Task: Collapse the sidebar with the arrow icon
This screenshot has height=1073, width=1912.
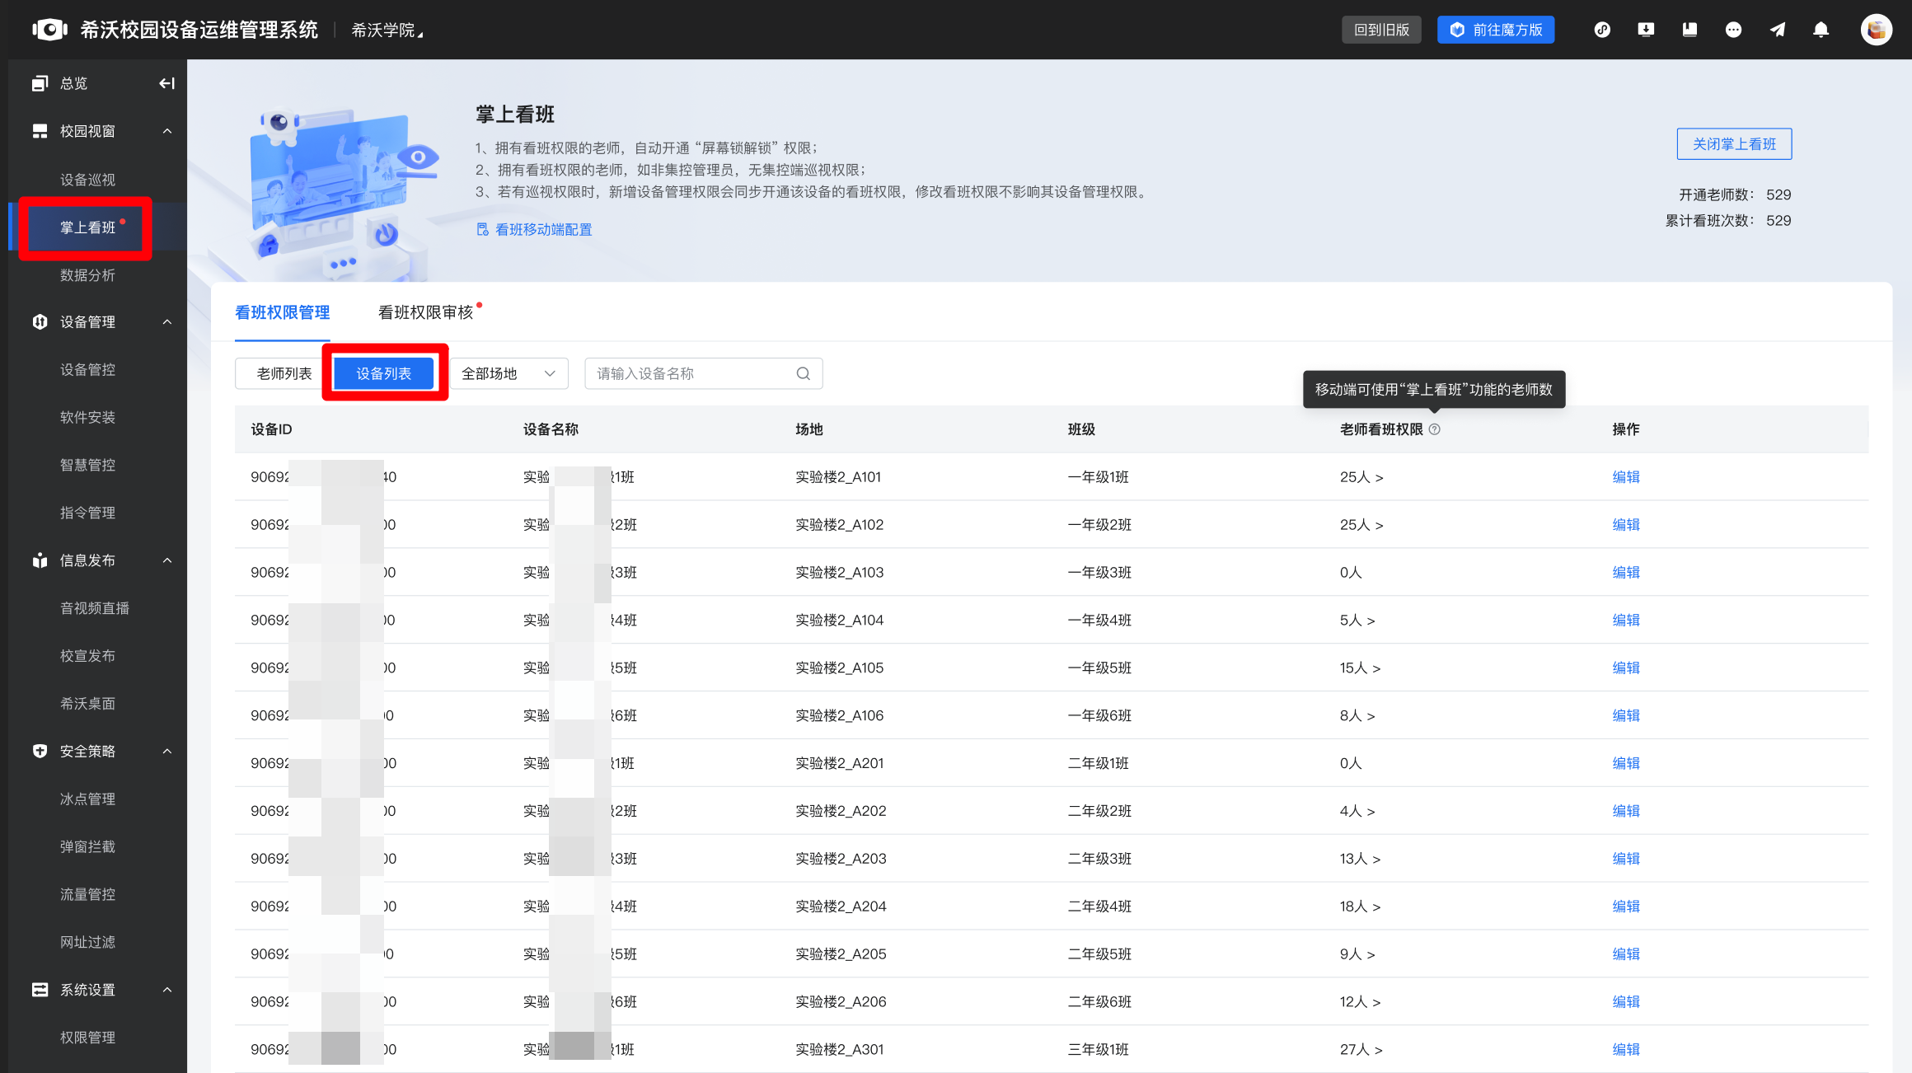Action: 166,83
